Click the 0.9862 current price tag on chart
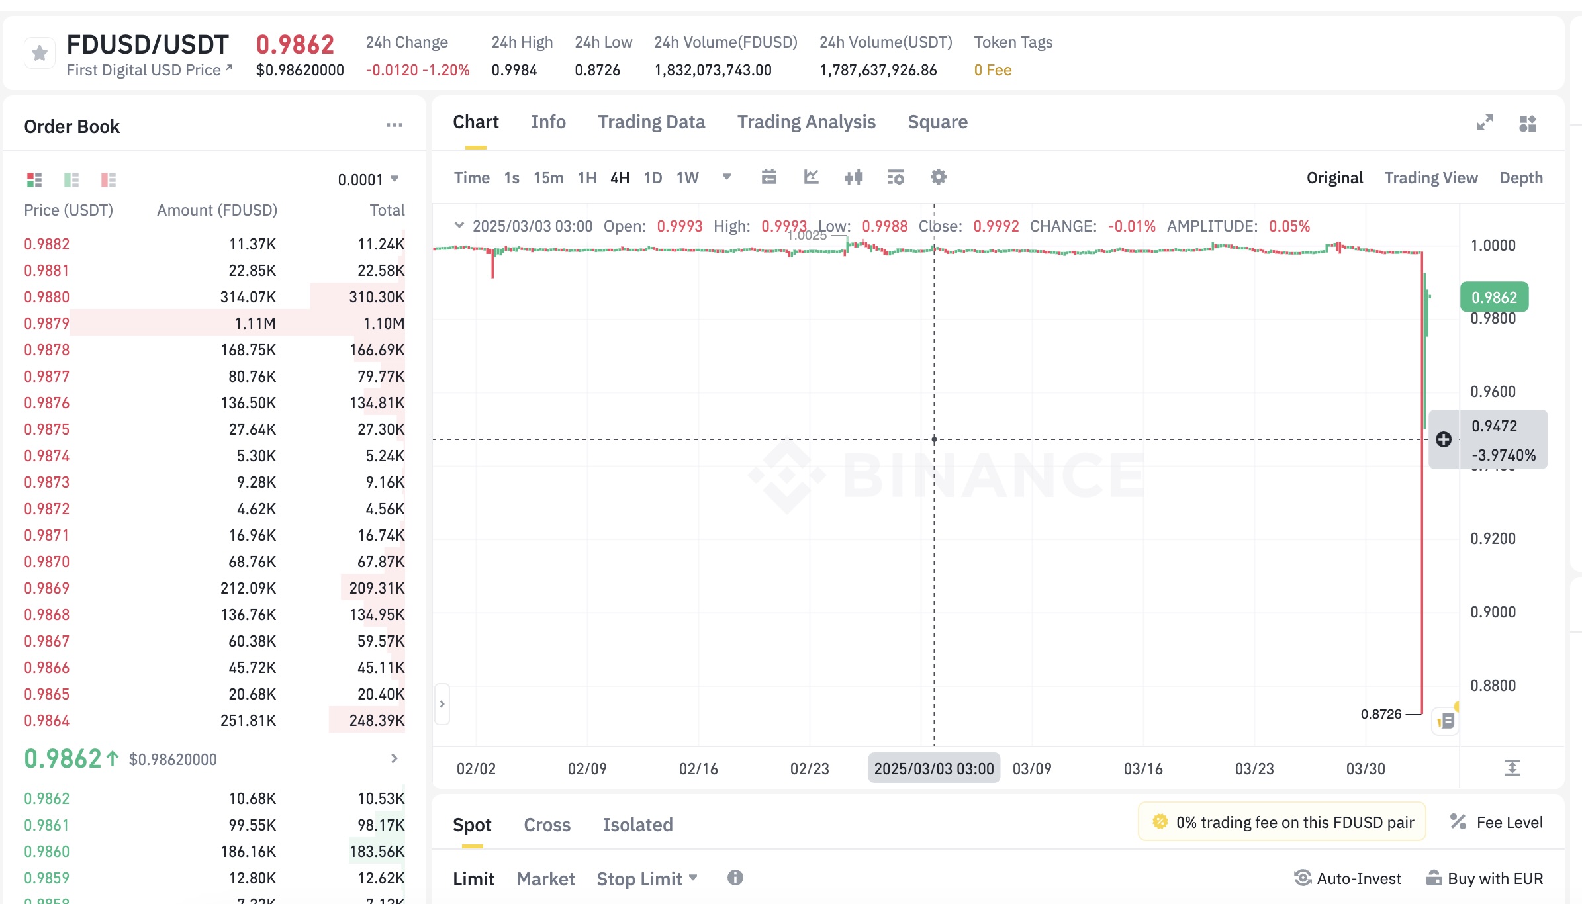The height and width of the screenshot is (904, 1582). tap(1495, 297)
